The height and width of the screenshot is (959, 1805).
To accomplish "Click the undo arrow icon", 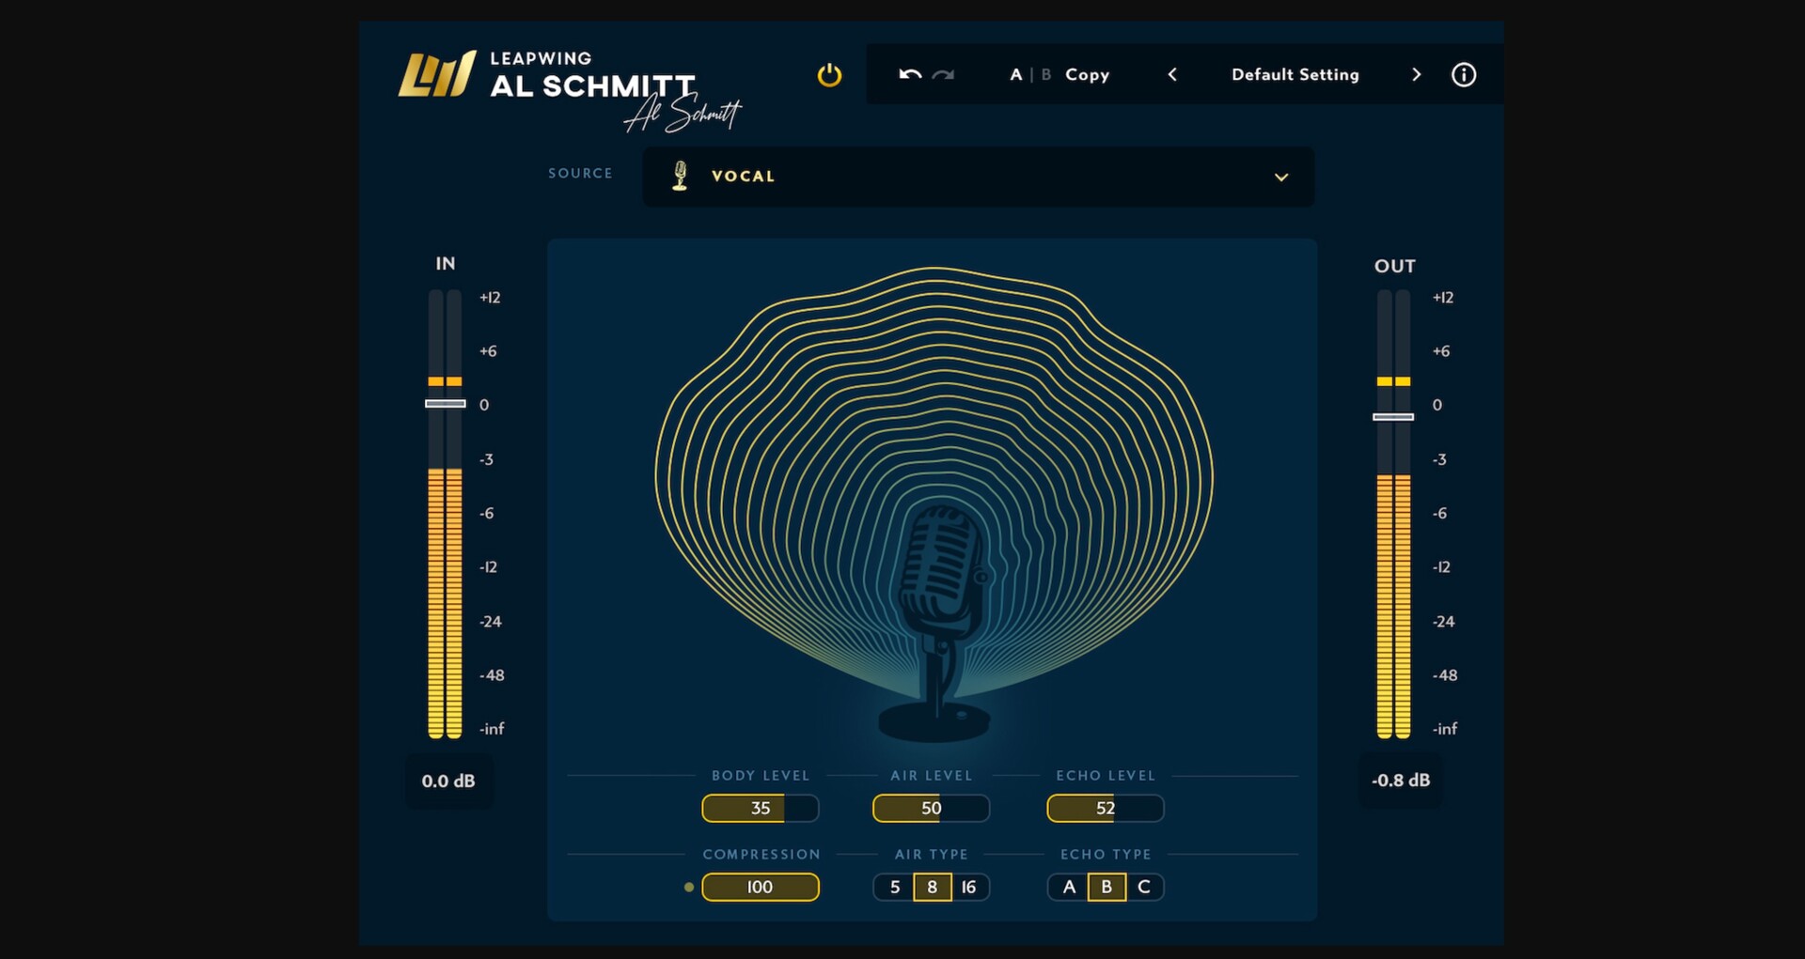I will click(x=909, y=74).
